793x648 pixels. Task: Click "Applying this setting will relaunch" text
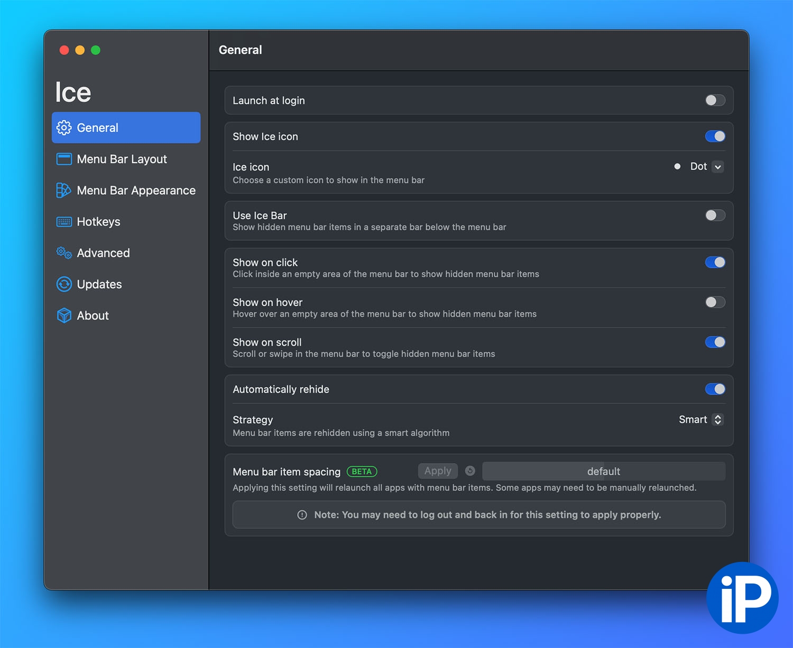click(x=465, y=487)
